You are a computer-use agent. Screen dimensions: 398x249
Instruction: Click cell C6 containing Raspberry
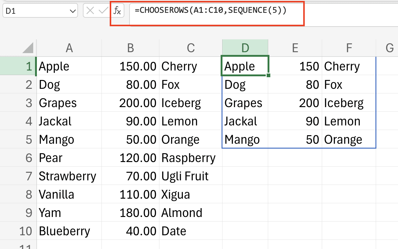coord(191,157)
